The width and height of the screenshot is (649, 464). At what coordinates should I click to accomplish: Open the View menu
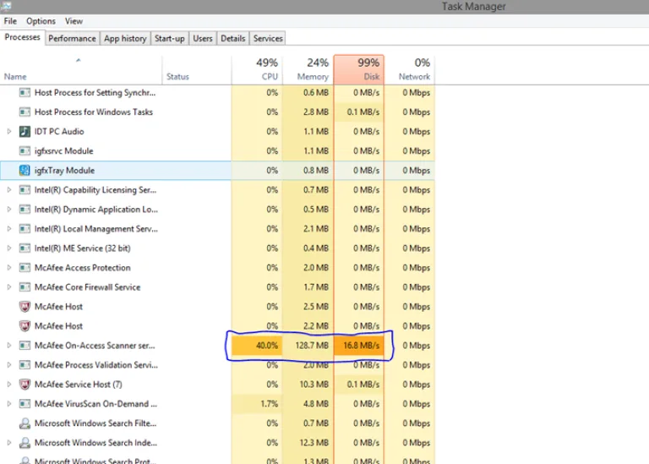point(74,21)
